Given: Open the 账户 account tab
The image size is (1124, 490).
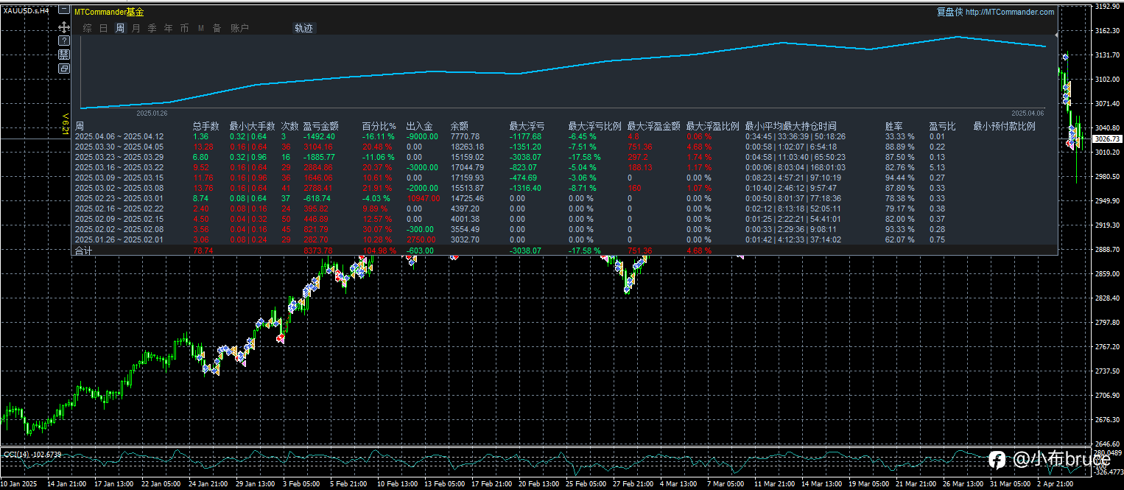Looking at the screenshot, I should pos(240,28).
